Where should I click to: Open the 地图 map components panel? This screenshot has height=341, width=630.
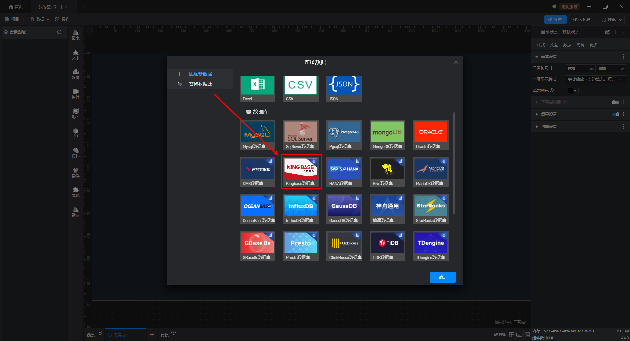[75, 113]
